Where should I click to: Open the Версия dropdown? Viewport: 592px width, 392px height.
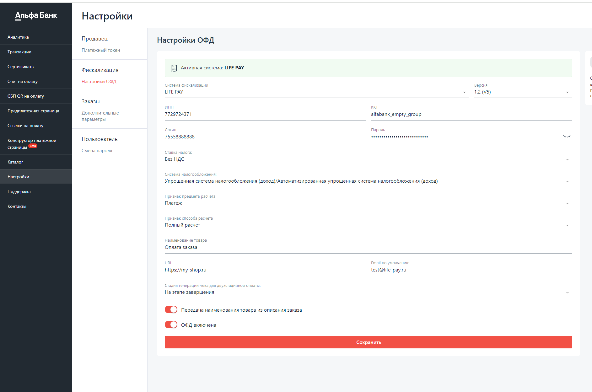pos(523,92)
